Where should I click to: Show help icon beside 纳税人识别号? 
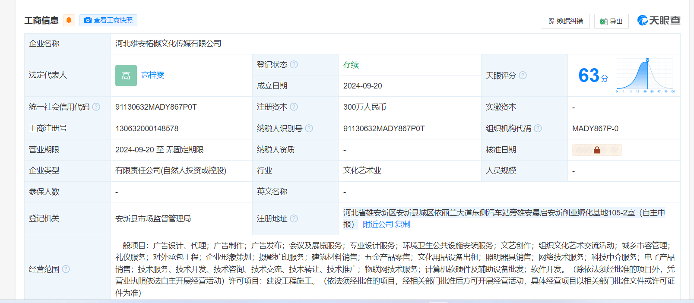309,128
